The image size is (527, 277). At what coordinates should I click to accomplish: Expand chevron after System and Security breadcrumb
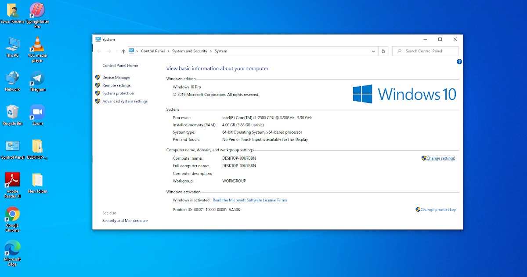[x=211, y=51]
